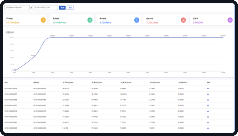Click start date field 2023-06-05 13:55:00
The image size is (238, 136).
[17, 8]
